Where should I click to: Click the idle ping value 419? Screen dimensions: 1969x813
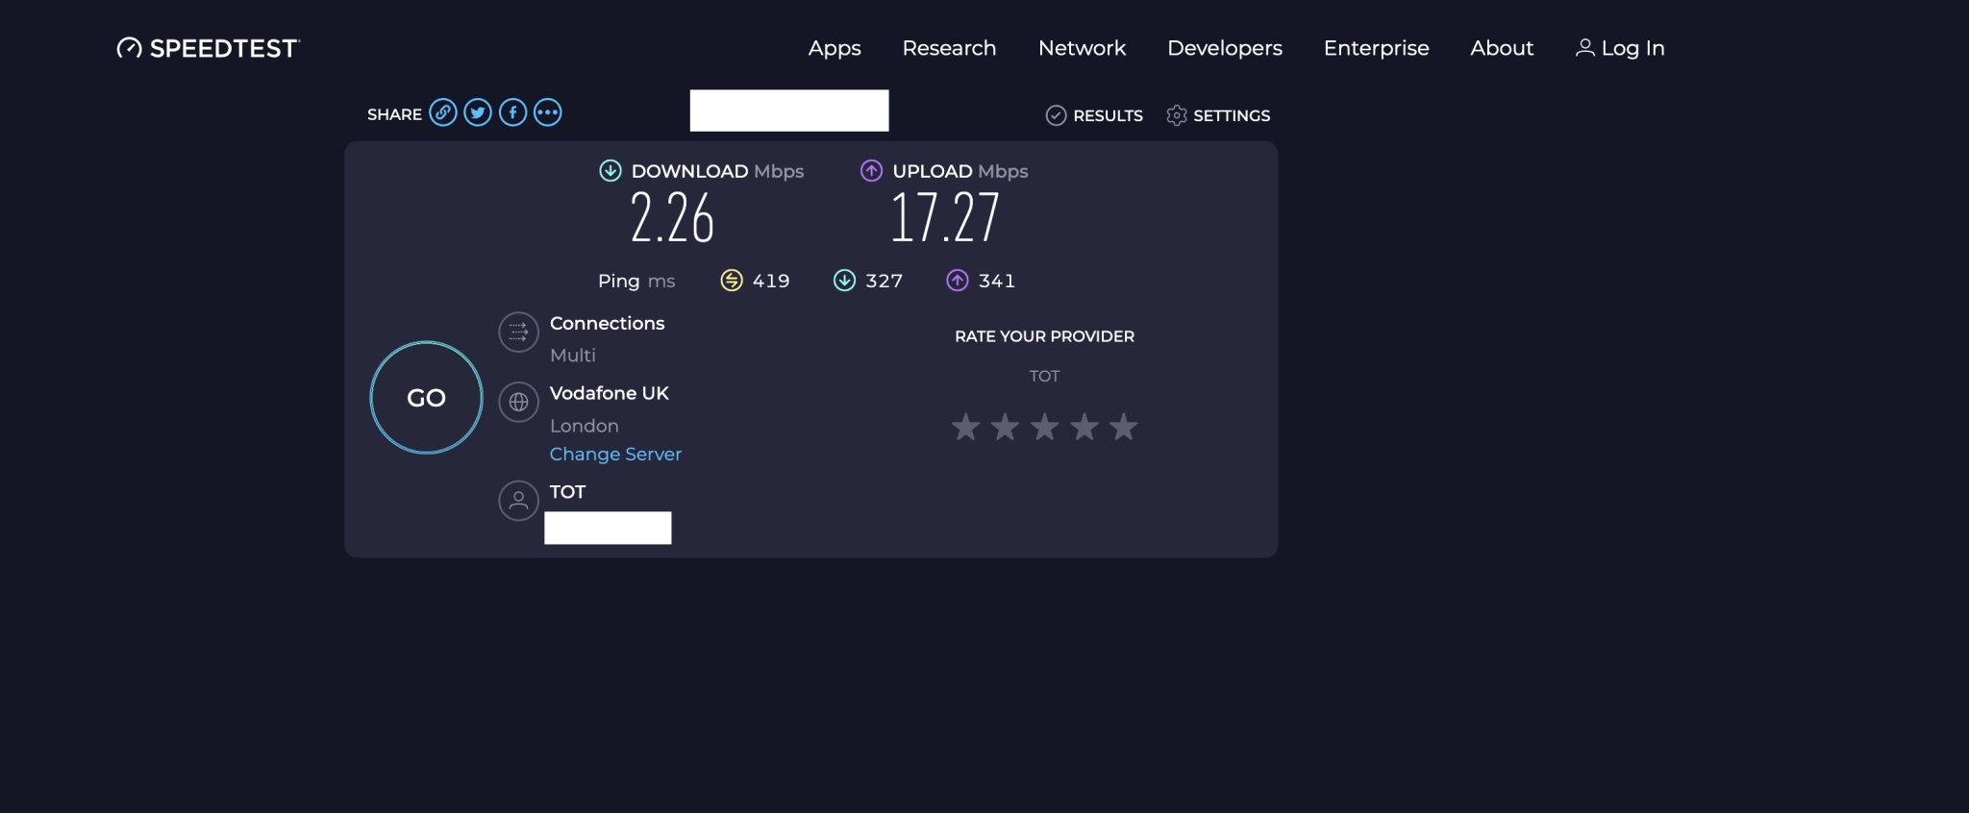pos(771,281)
